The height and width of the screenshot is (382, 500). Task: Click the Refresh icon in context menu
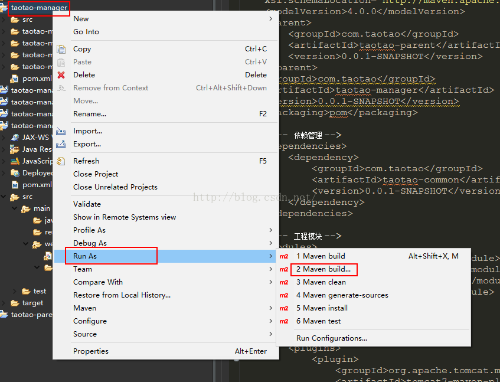[x=61, y=161]
